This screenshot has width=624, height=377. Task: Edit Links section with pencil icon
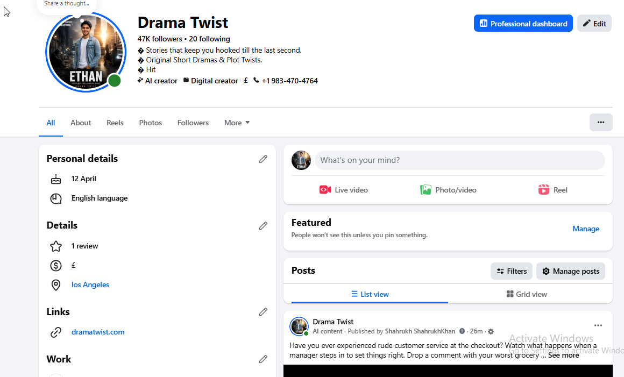(x=263, y=312)
